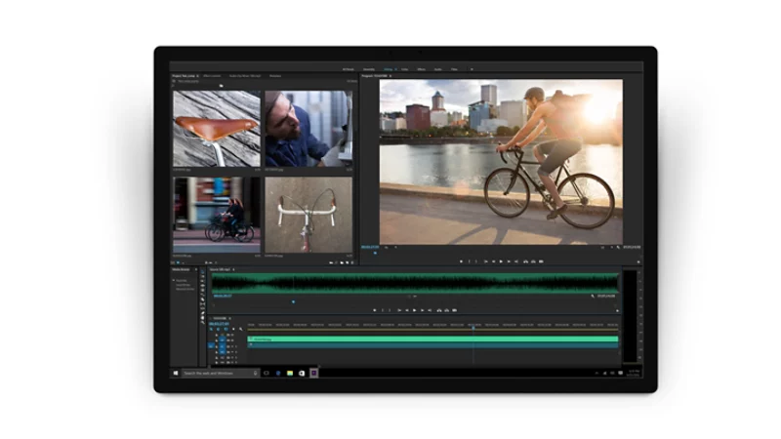
Task: Expand the first item in the Media Browser tree
Action: pos(175,279)
